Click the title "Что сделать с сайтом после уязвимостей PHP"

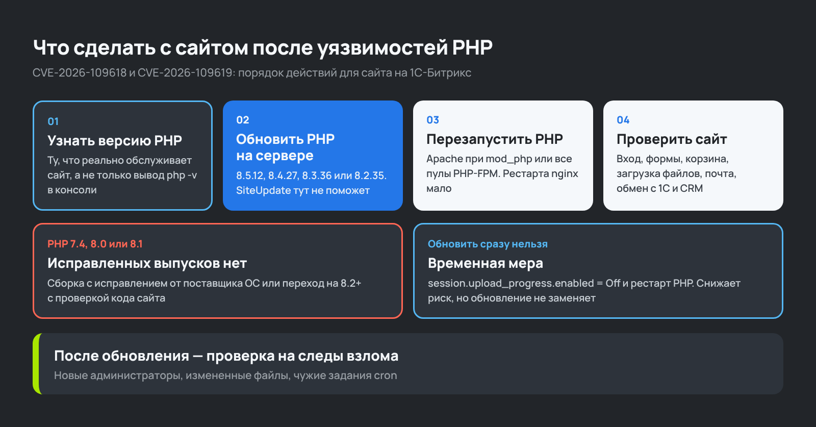click(x=263, y=47)
